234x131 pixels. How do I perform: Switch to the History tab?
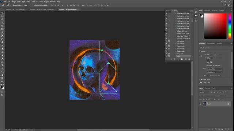tap(168, 11)
